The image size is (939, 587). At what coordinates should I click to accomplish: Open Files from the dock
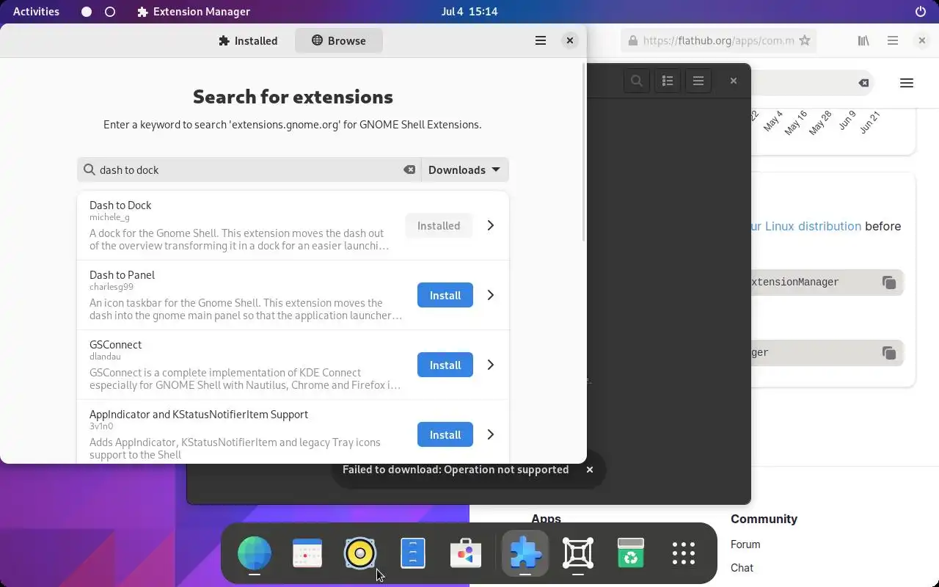(x=413, y=553)
